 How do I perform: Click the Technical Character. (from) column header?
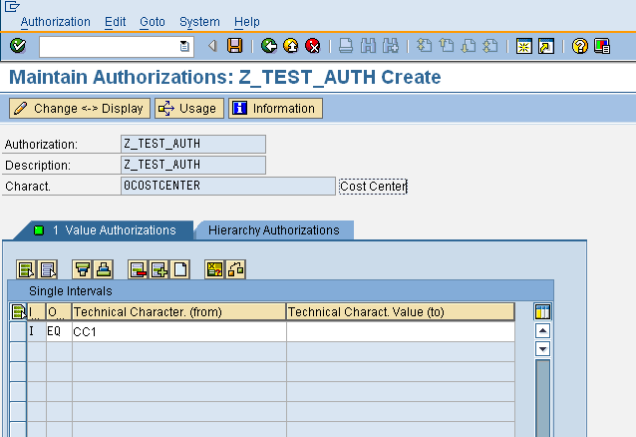tap(178, 312)
